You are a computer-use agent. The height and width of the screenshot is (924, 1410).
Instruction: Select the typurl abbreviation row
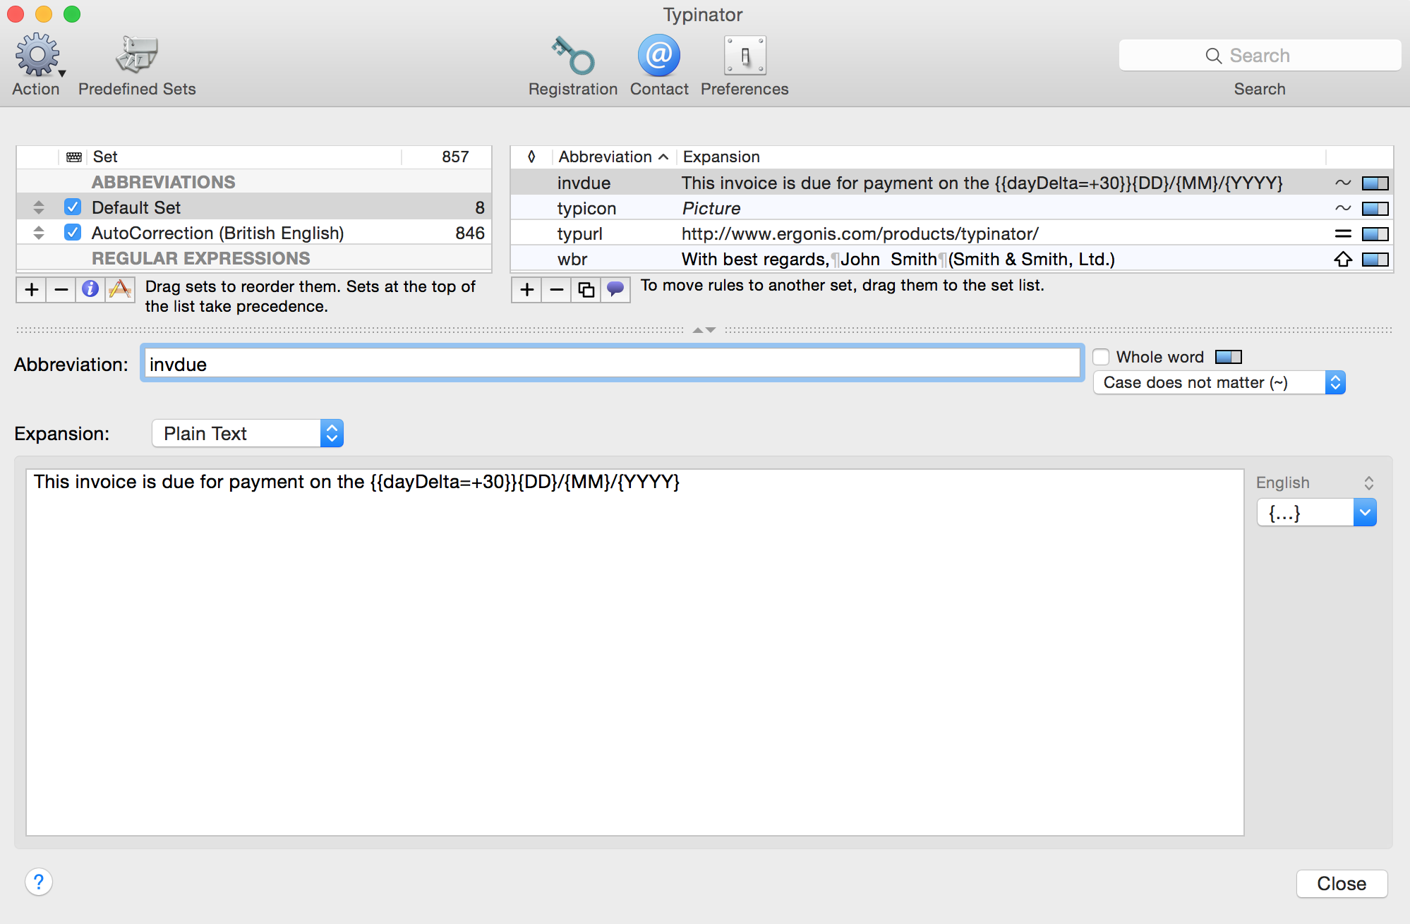coord(951,234)
